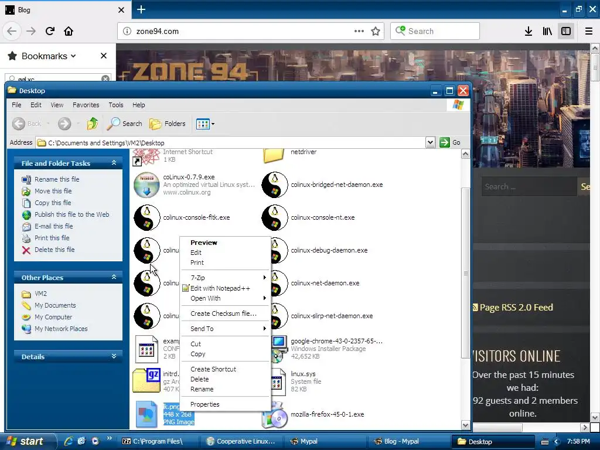Select colinux-console-nt.exe icon
The width and height of the screenshot is (600, 450).
pos(274,217)
